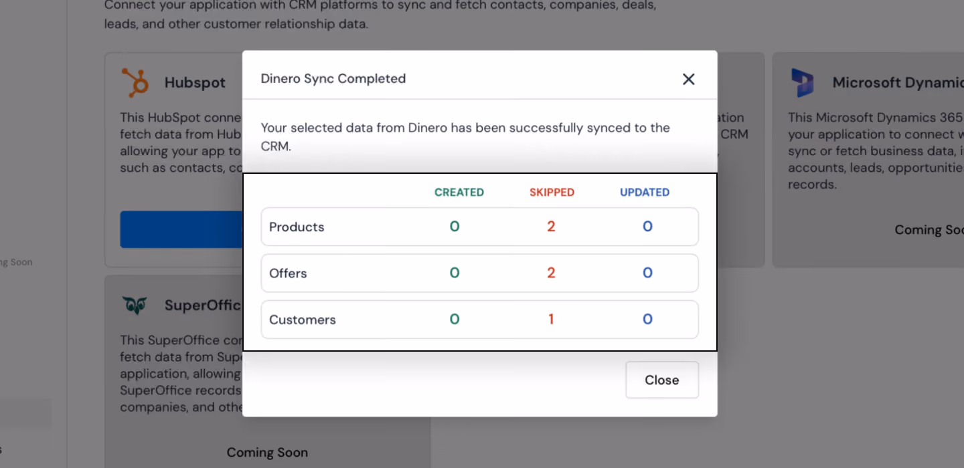Screen dimensions: 964x468
Task: Click the updated count 0 for Products
Action: tap(647, 227)
